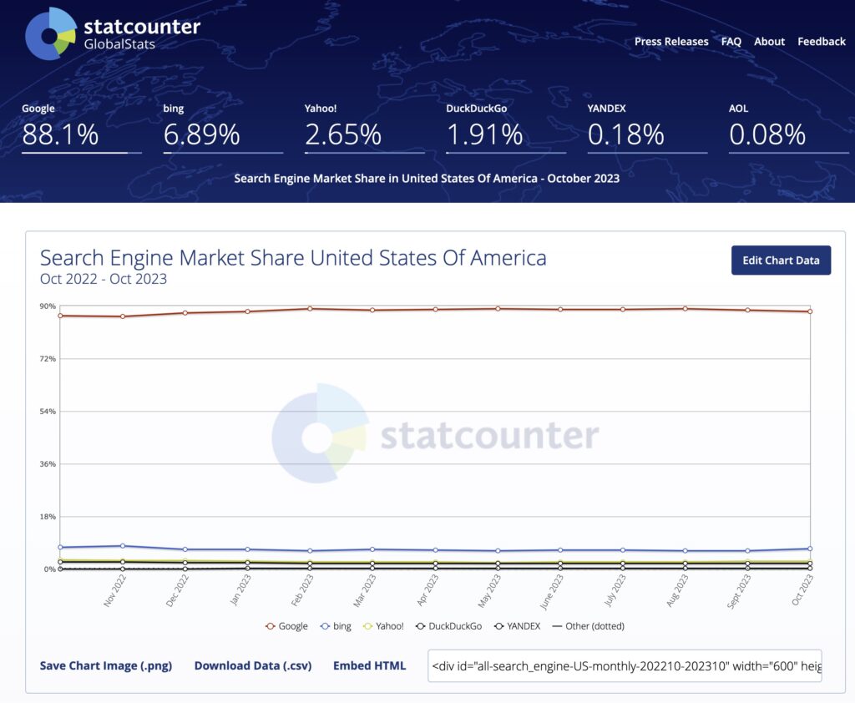Click the bing Nov 2022 data point

[x=123, y=546]
